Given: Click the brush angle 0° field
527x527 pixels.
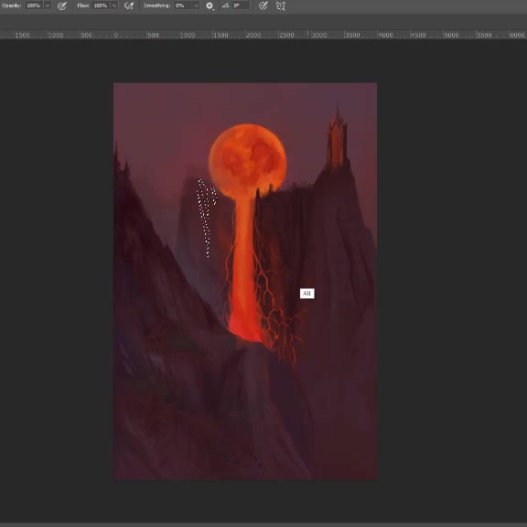Looking at the screenshot, I should (x=241, y=5).
